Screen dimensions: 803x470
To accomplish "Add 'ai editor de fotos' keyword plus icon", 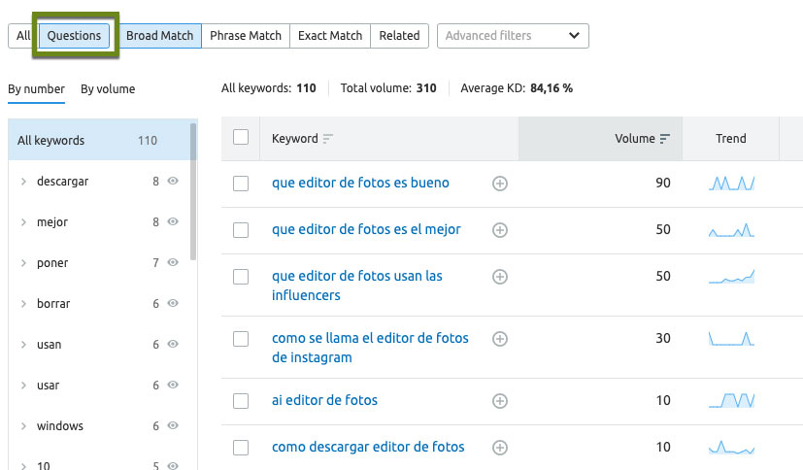I will [500, 401].
